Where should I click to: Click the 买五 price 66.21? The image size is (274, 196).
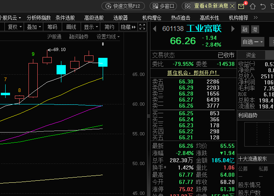tap(186, 137)
